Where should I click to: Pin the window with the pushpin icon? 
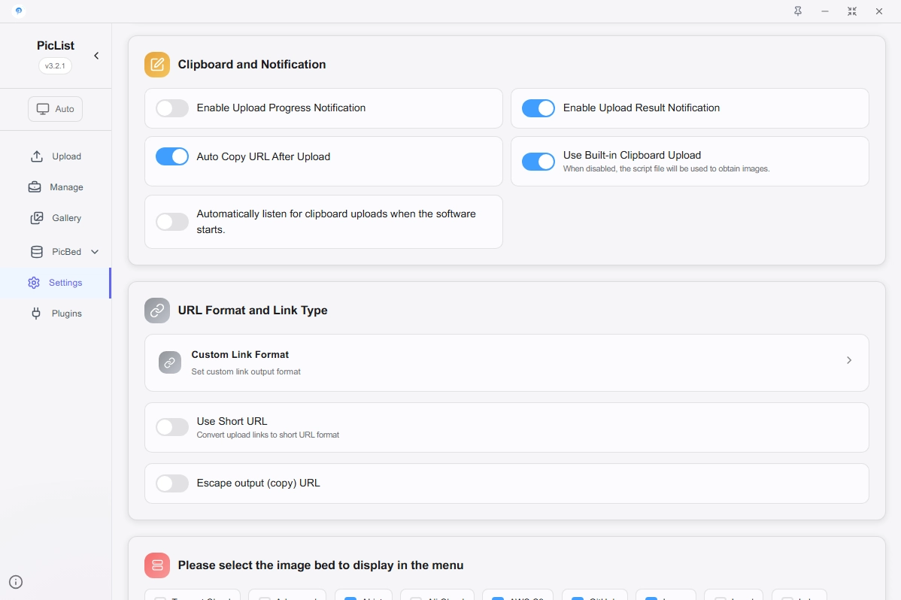(x=798, y=11)
